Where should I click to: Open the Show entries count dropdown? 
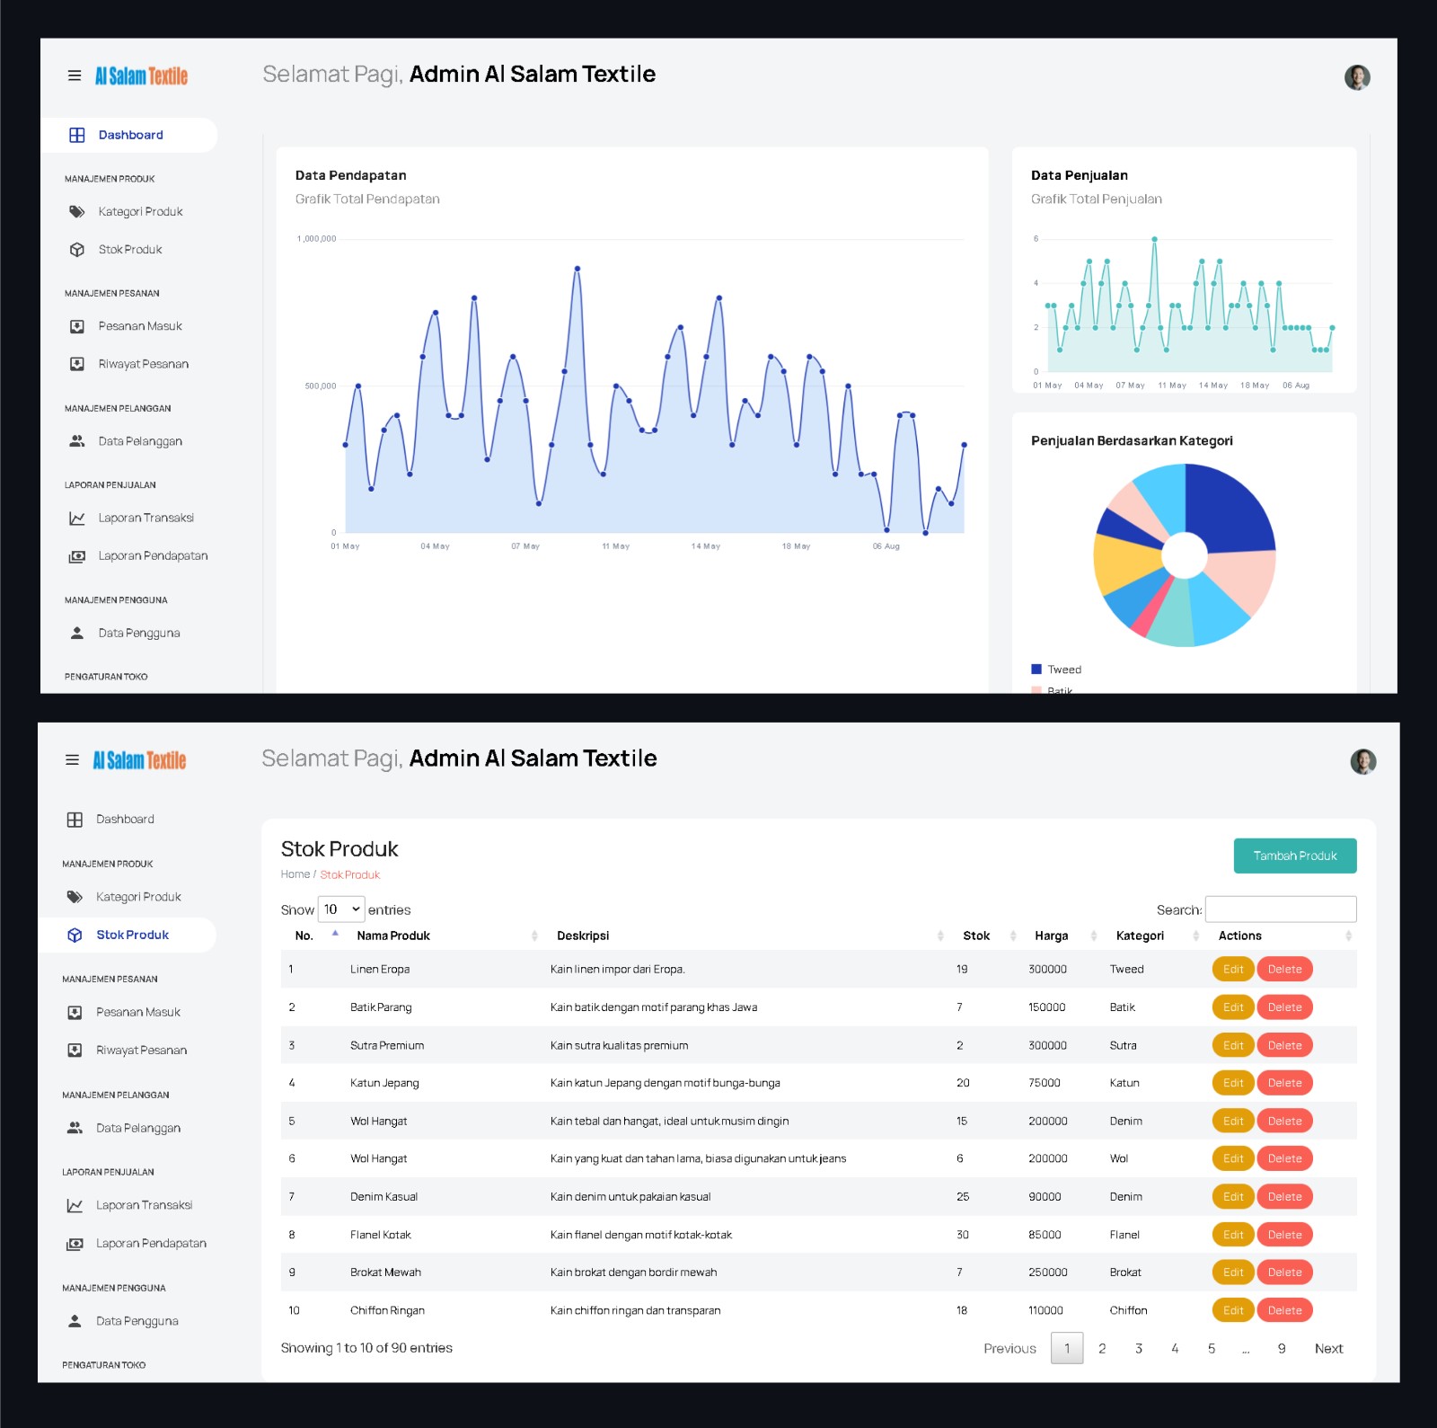(x=341, y=909)
